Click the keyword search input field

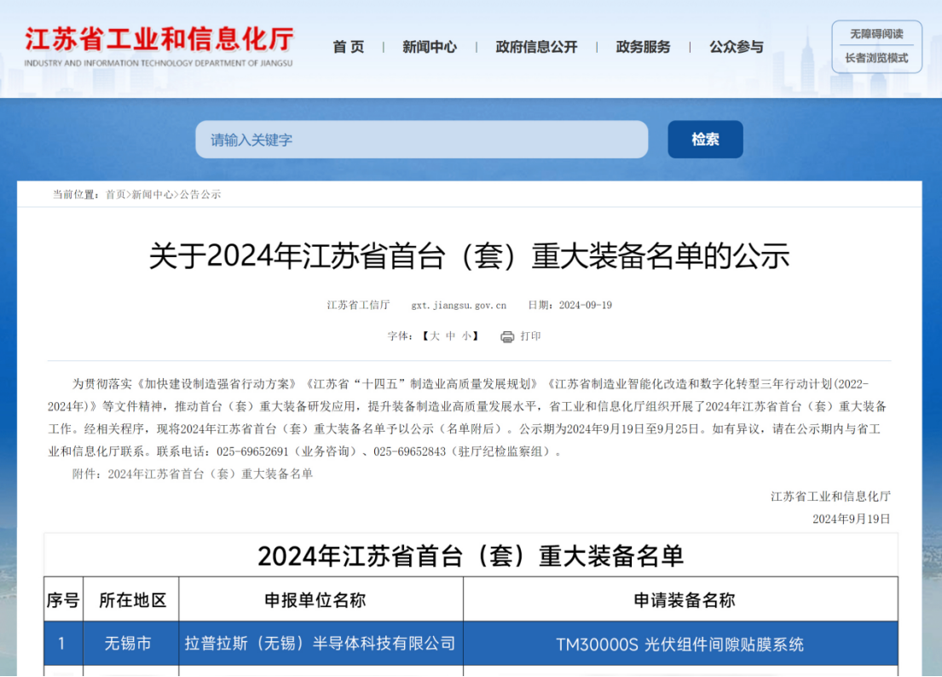pyautogui.click(x=421, y=140)
